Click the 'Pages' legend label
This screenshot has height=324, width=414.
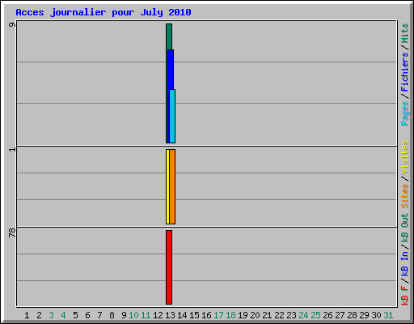[405, 113]
